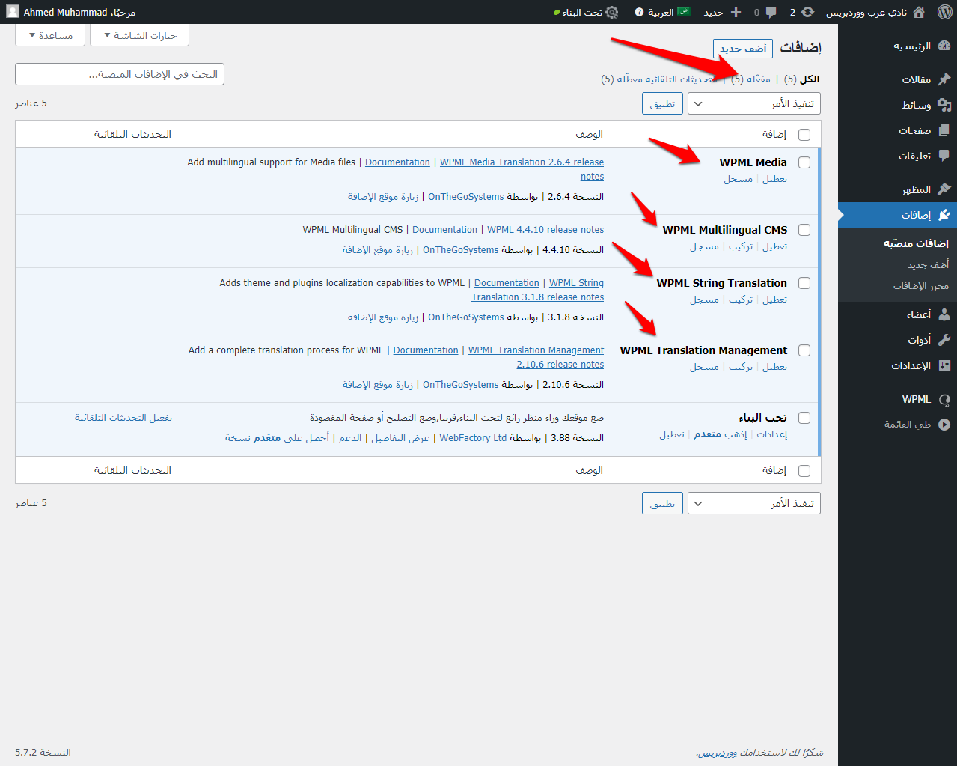Click the installed plugins search field
Image resolution: width=957 pixels, height=766 pixels.
click(120, 74)
